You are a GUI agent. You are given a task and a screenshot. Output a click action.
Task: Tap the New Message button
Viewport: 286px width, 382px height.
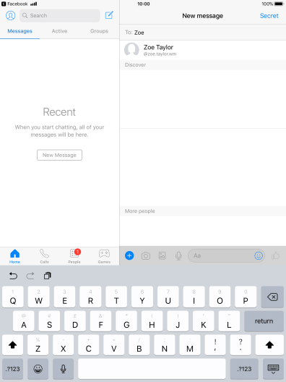(x=59, y=155)
